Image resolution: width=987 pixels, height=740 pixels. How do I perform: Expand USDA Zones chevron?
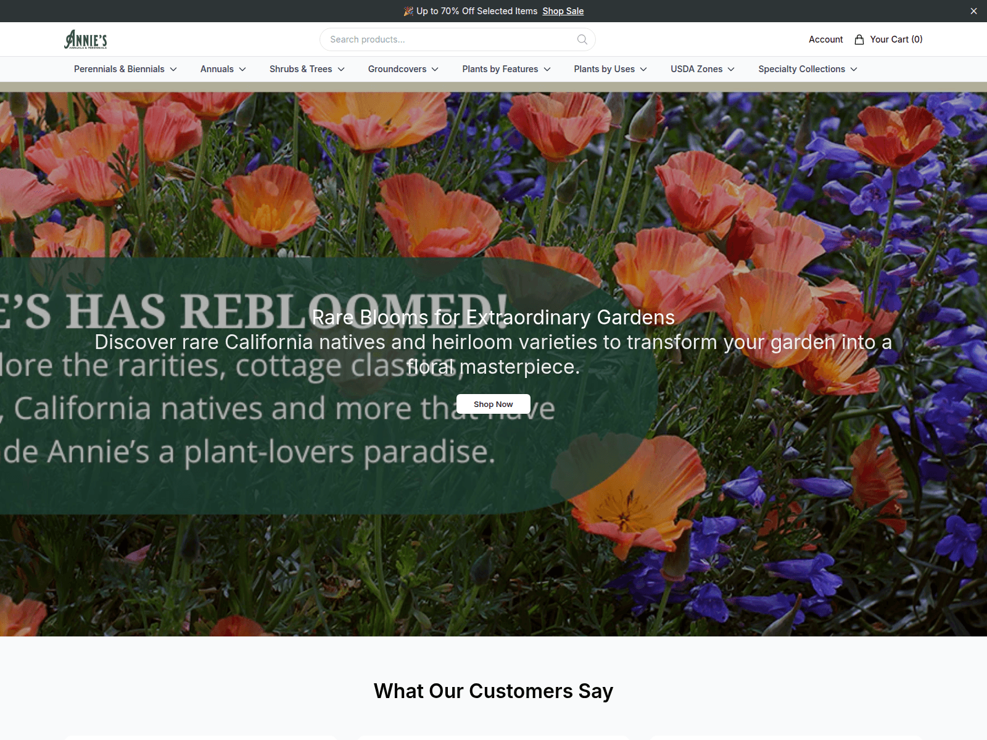(x=731, y=69)
